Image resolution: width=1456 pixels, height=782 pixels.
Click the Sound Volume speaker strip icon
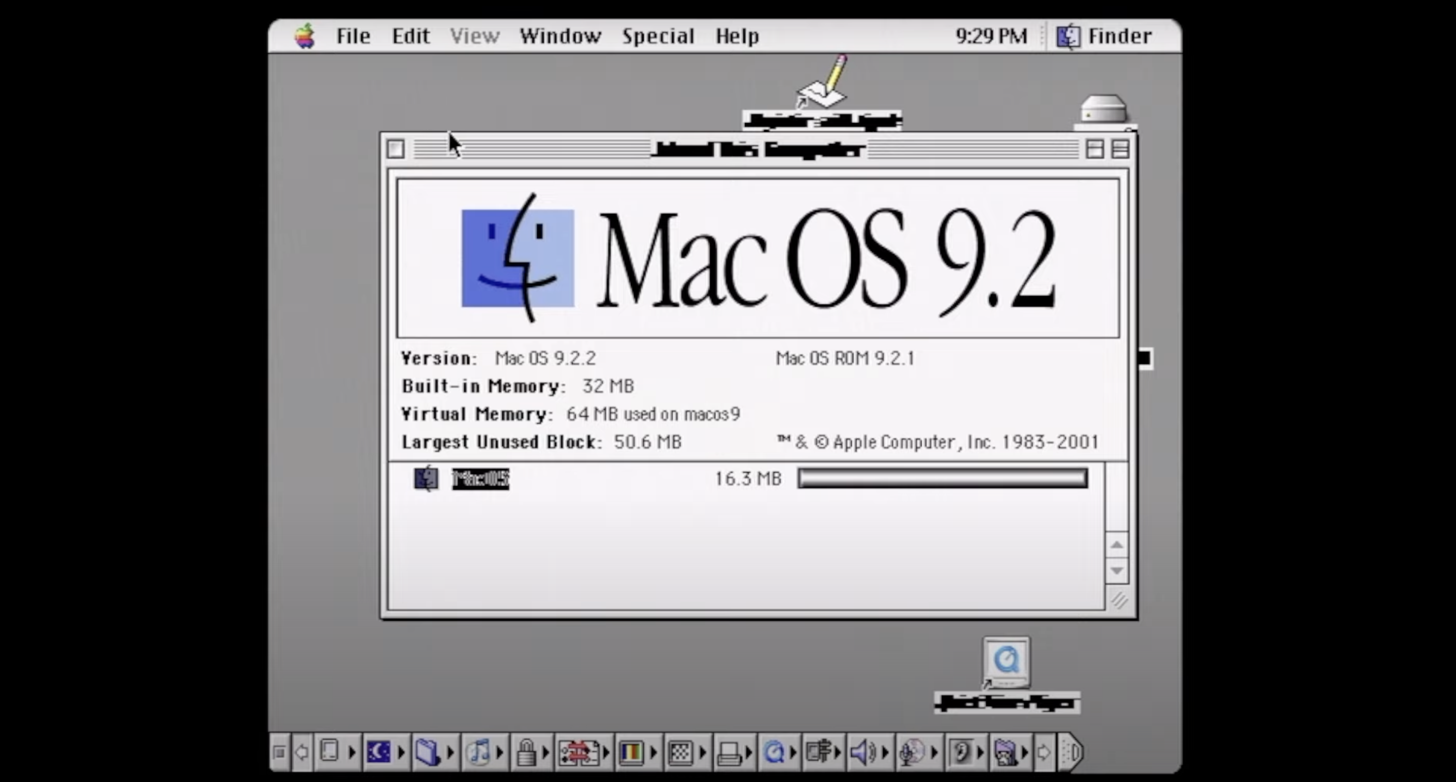[863, 752]
